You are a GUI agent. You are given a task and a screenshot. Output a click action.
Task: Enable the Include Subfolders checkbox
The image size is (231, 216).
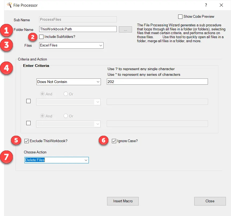pos(41,37)
